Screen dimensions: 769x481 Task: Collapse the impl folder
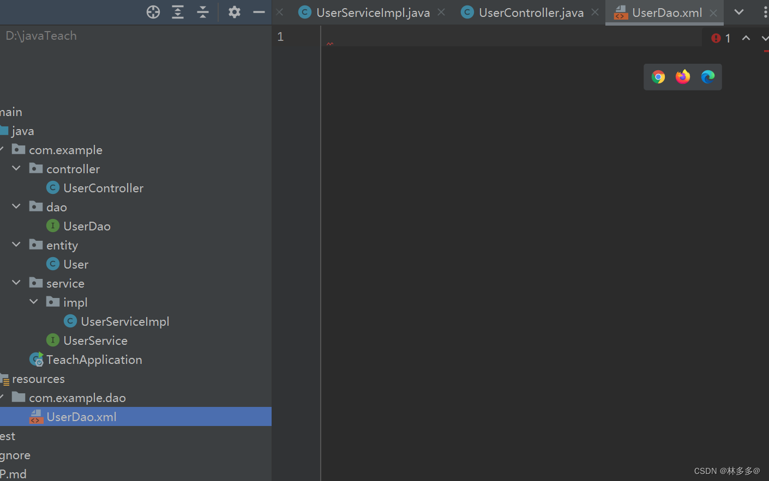pos(34,301)
